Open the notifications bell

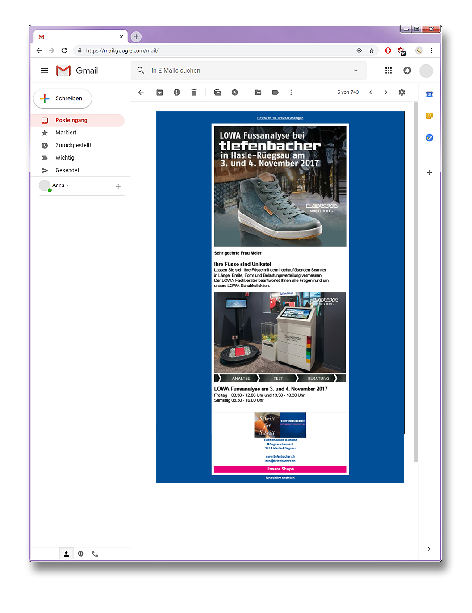click(x=407, y=71)
